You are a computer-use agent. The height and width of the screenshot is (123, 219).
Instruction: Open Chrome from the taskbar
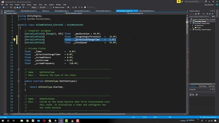pos(27,121)
